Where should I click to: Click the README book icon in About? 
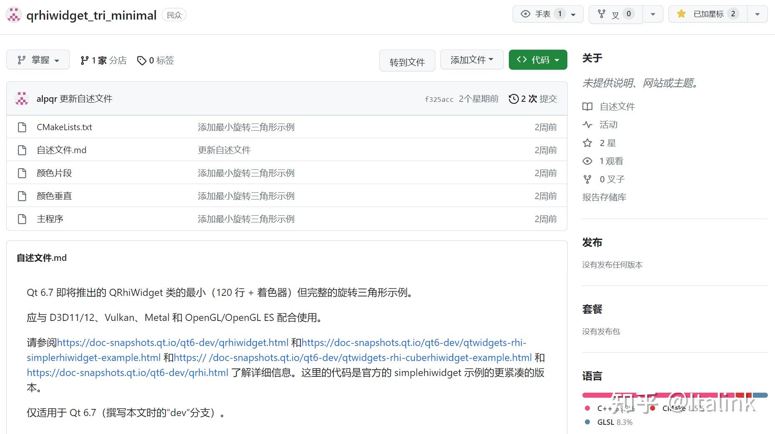[x=587, y=107]
